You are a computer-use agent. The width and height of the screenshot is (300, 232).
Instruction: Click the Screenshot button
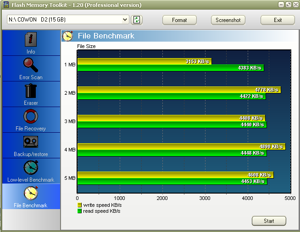228,20
